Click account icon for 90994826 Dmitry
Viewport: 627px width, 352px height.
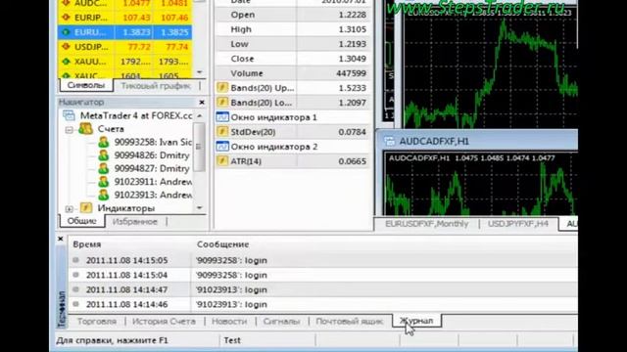tap(103, 155)
